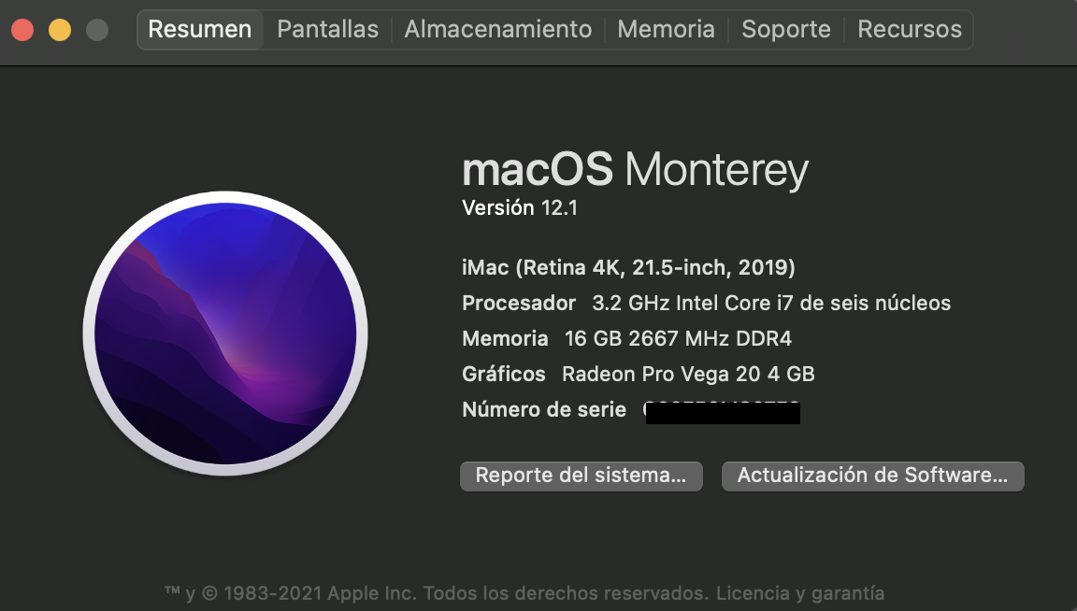Click the macOS Monterey title text

[635, 171]
